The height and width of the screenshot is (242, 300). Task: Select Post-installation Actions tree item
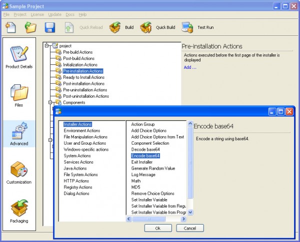[x=83, y=84]
